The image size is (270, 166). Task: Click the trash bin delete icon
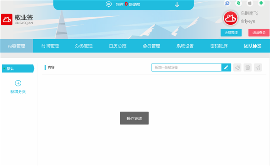click(248, 67)
